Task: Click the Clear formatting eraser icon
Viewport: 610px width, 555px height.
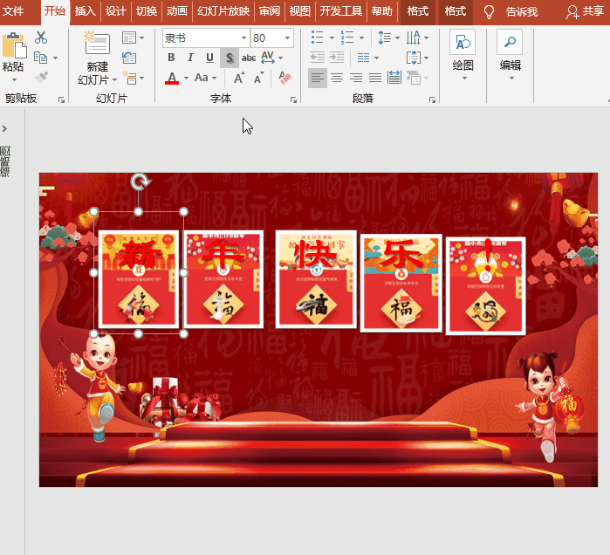Action: pos(284,79)
